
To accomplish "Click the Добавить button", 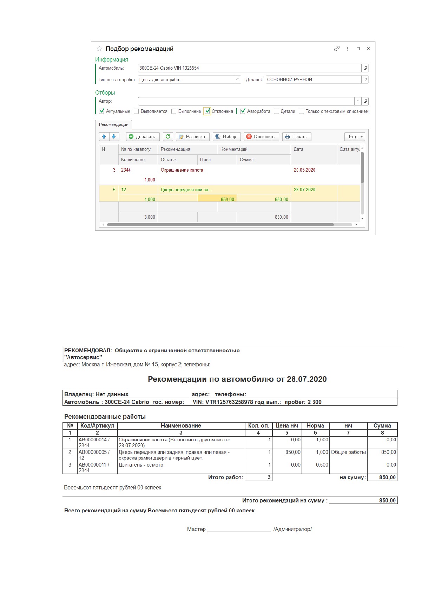I will (143, 136).
